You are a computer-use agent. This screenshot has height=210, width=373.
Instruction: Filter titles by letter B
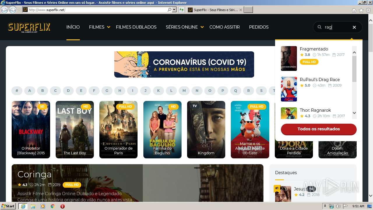click(x=43, y=91)
